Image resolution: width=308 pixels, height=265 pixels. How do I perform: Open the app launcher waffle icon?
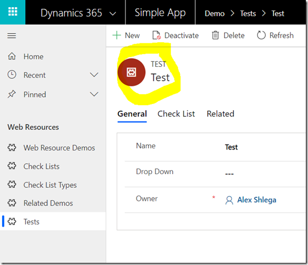(13, 11)
